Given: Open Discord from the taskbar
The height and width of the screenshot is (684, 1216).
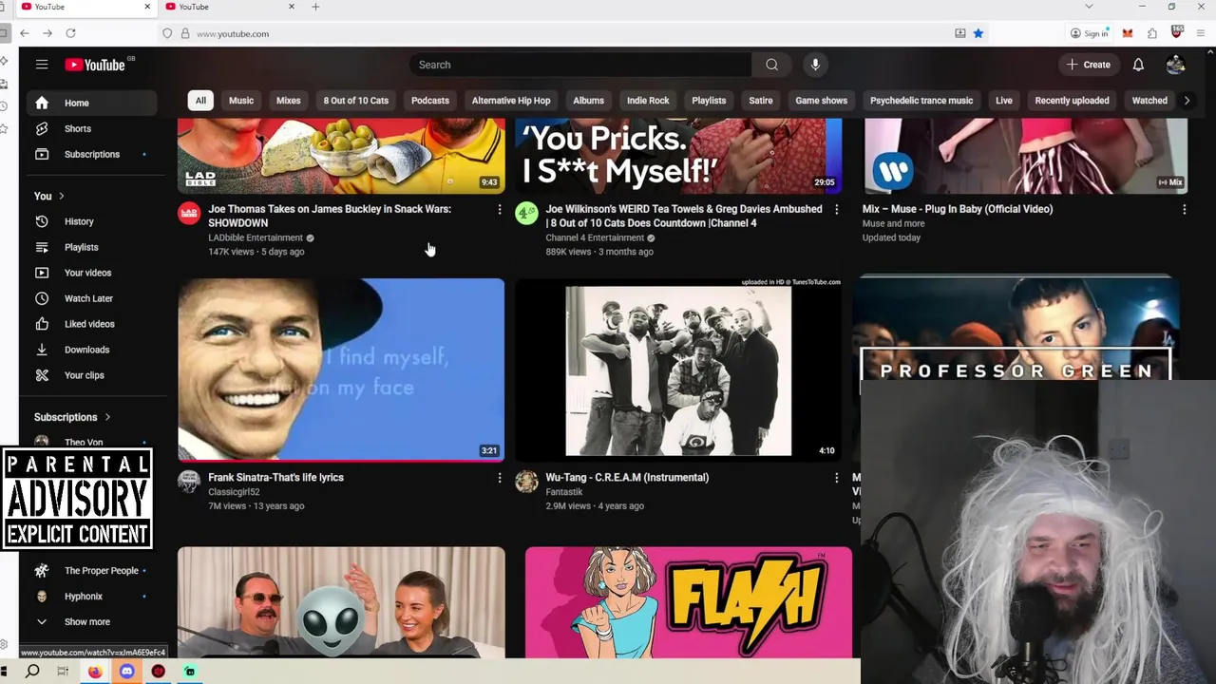Looking at the screenshot, I should point(126,672).
